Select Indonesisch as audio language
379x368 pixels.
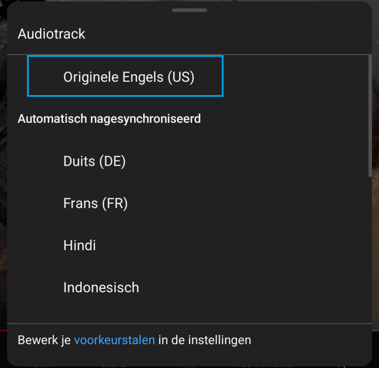coord(101,287)
